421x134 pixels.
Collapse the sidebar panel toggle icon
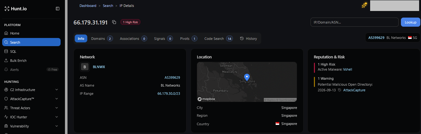point(57,9)
